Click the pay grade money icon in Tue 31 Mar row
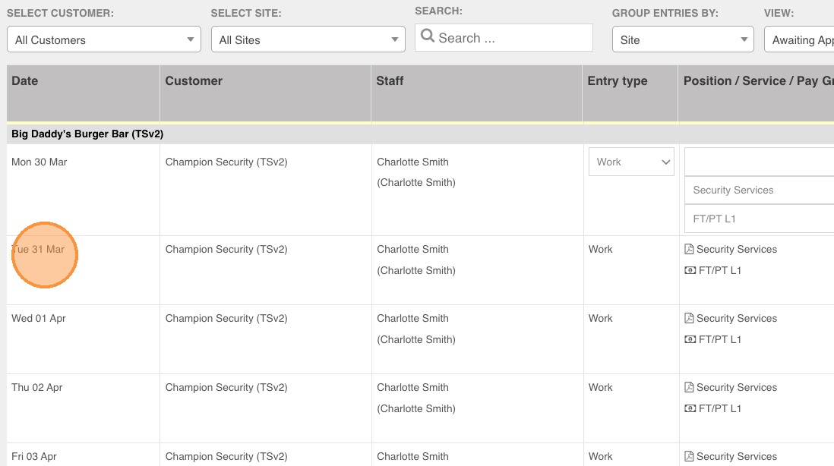 tap(690, 270)
